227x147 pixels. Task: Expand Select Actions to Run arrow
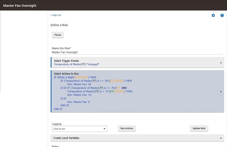221,91
